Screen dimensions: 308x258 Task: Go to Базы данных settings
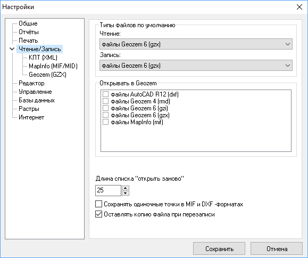37,100
